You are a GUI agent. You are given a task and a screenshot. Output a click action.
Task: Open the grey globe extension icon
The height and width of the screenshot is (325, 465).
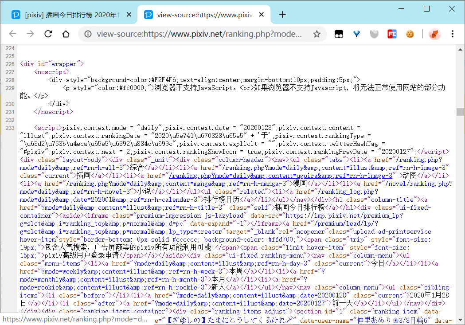[x=374, y=34]
